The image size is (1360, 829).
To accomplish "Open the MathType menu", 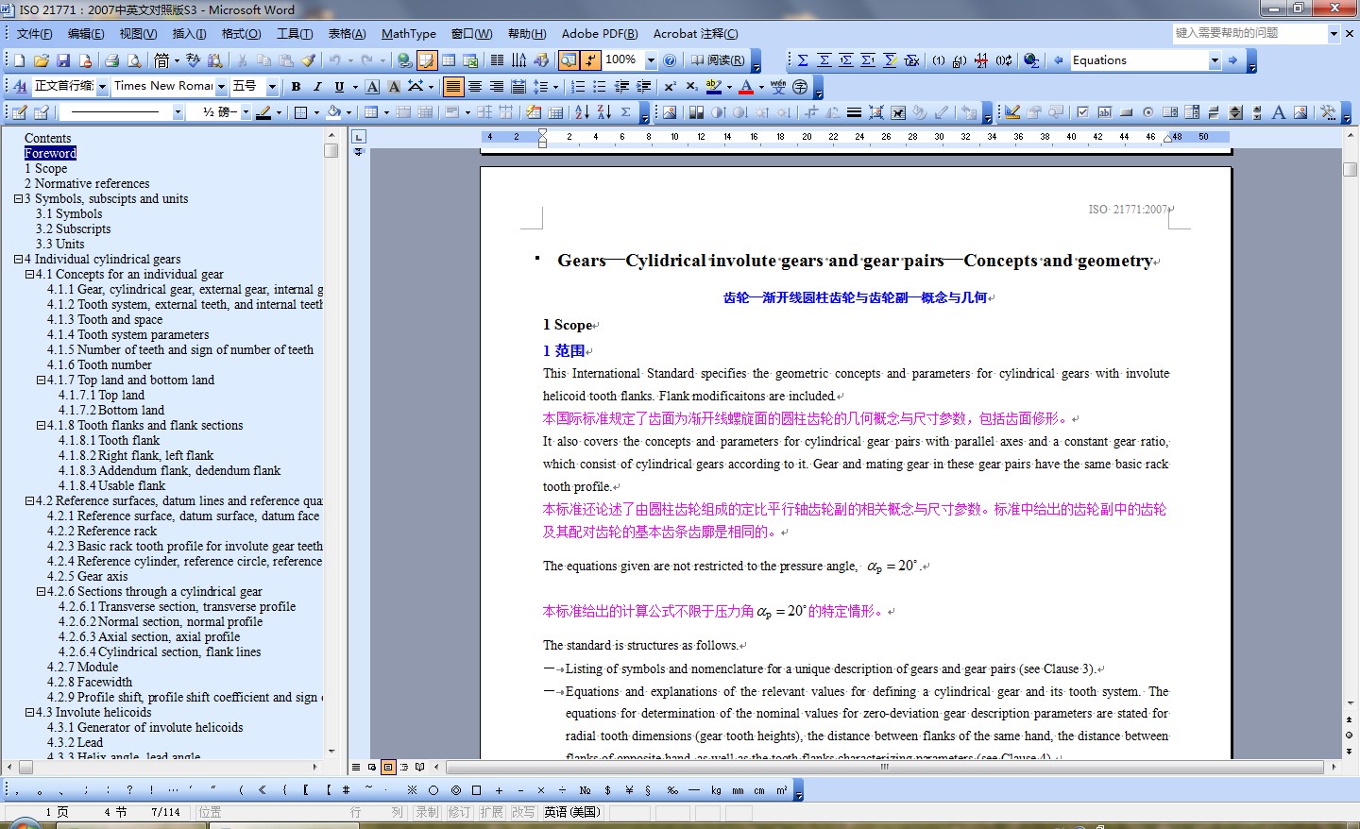I will [x=408, y=34].
